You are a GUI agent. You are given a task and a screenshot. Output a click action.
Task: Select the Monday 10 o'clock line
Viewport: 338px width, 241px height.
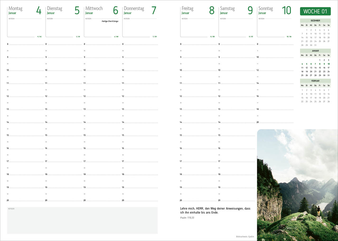pyautogui.click(x=25, y=70)
